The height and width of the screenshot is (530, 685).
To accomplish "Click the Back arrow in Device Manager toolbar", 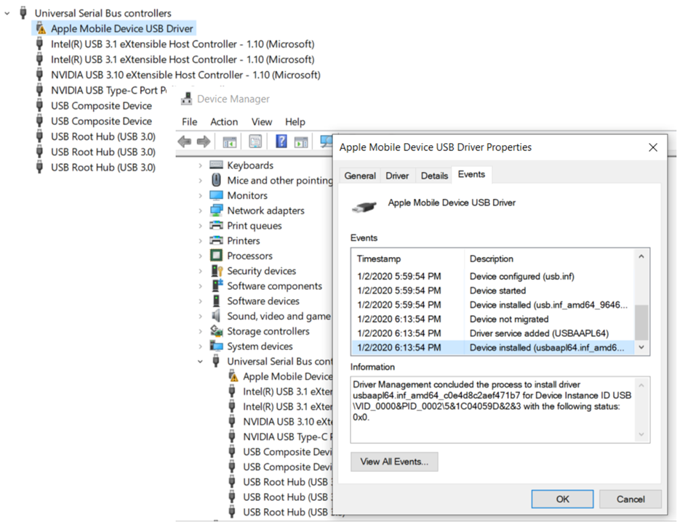I will [185, 142].
